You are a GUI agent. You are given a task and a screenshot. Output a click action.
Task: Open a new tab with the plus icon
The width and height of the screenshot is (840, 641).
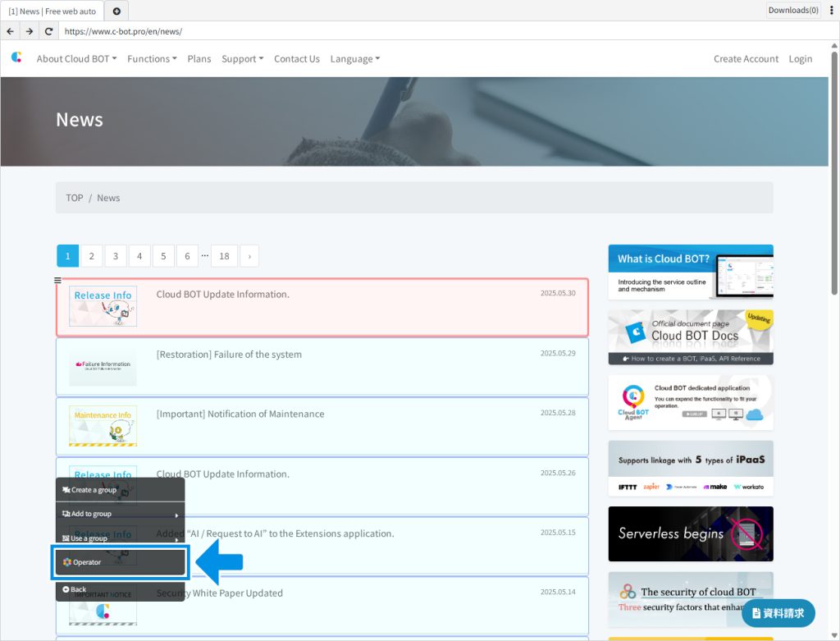click(x=116, y=11)
